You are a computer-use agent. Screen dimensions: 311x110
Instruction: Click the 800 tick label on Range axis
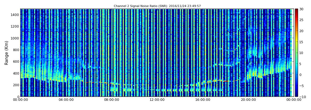16,50
